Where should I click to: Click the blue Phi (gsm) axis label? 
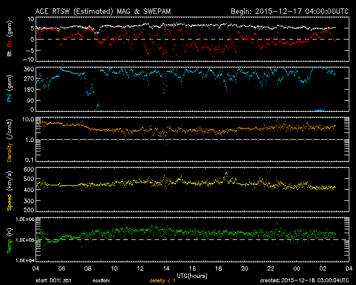pyautogui.click(x=9, y=88)
